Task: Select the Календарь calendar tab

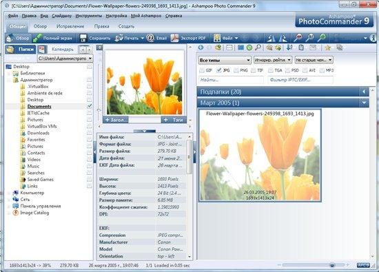Action: pyautogui.click(x=58, y=50)
